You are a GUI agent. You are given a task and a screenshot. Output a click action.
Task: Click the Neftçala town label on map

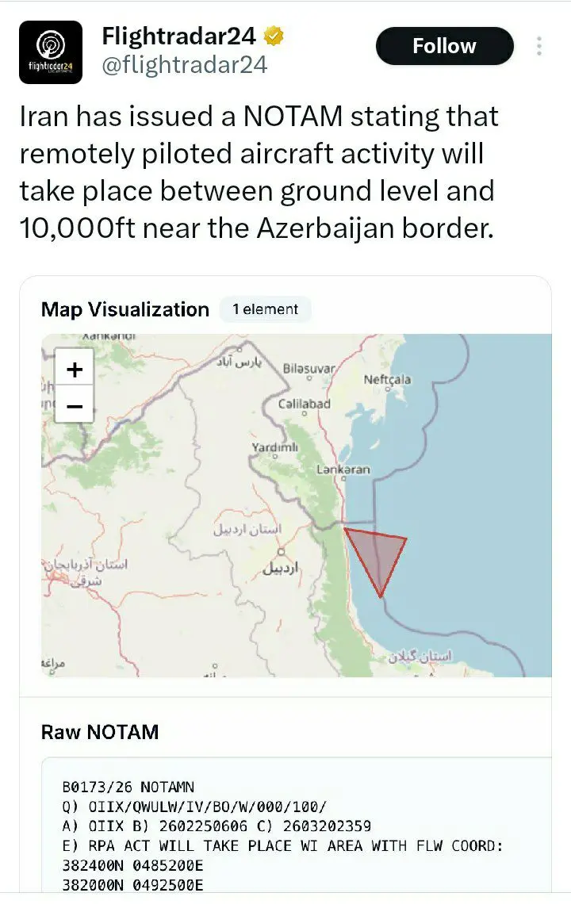[x=387, y=379]
